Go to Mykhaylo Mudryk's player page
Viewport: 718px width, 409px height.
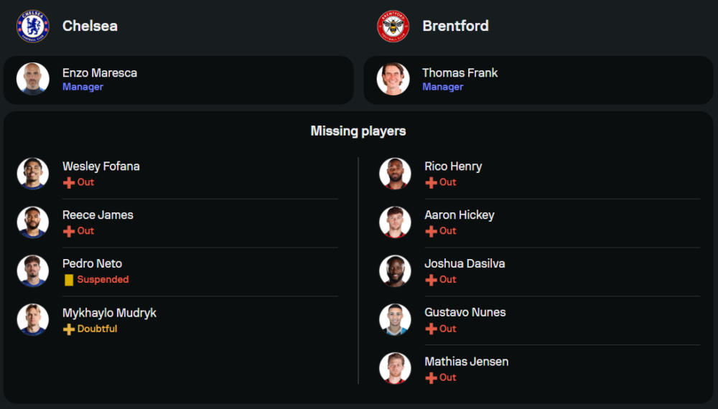109,313
